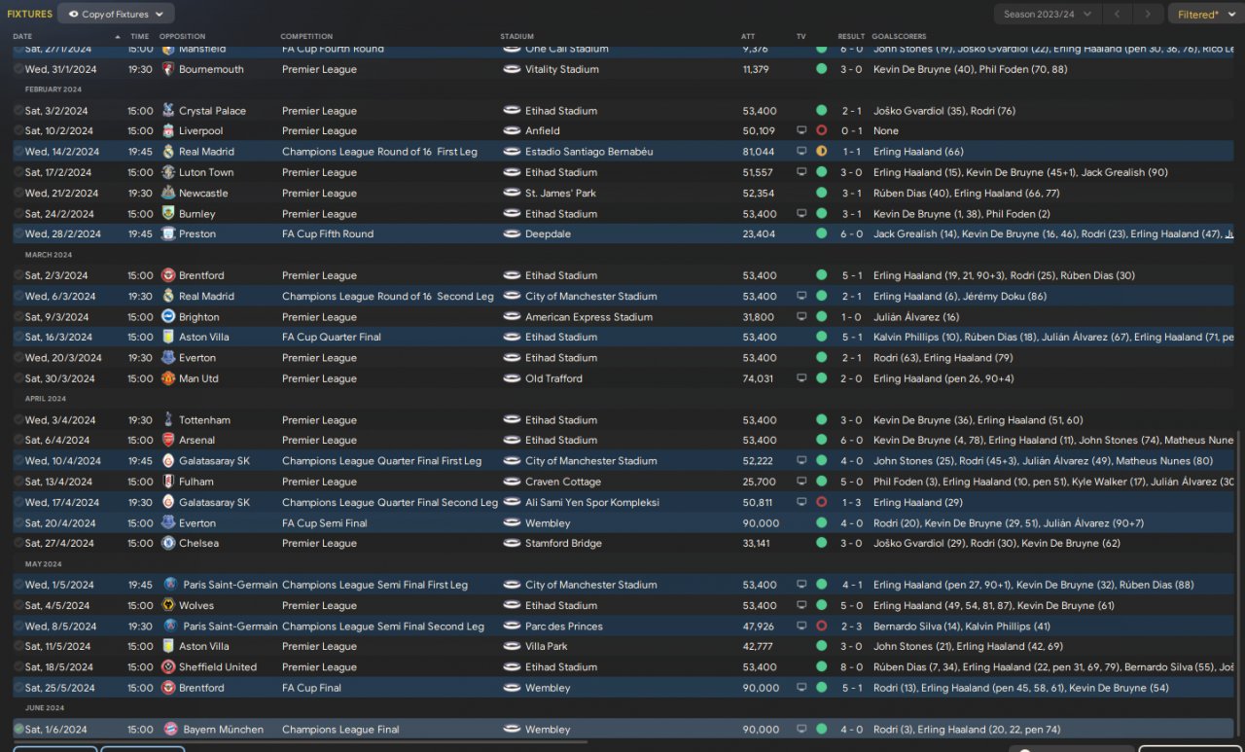Tick the selection circle for Sat, 3/2/2024

click(18, 111)
